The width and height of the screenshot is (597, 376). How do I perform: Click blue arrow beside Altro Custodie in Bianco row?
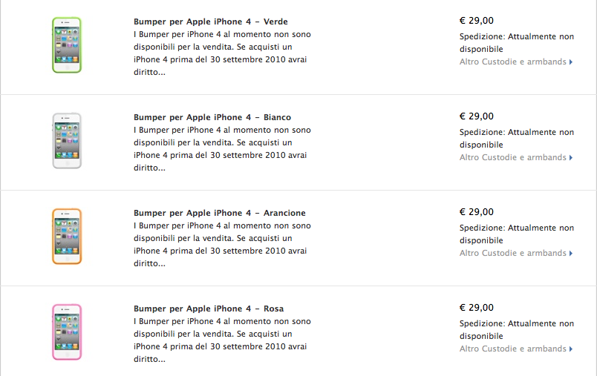[571, 158]
